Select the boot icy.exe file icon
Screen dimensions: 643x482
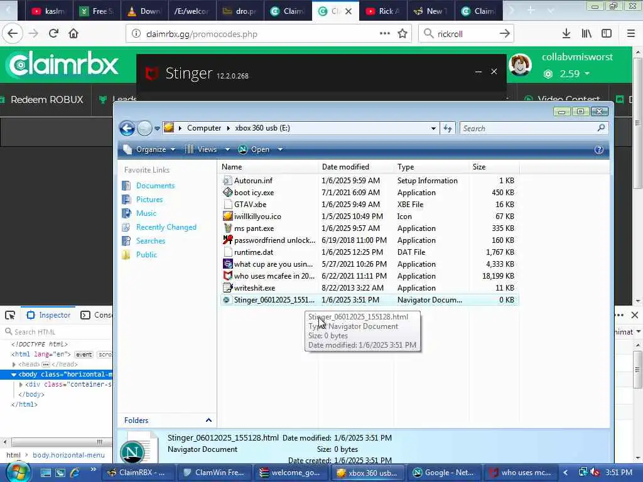click(x=227, y=192)
